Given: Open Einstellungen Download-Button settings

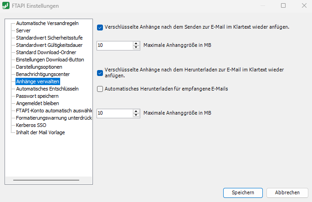Looking at the screenshot, I should (50, 60).
